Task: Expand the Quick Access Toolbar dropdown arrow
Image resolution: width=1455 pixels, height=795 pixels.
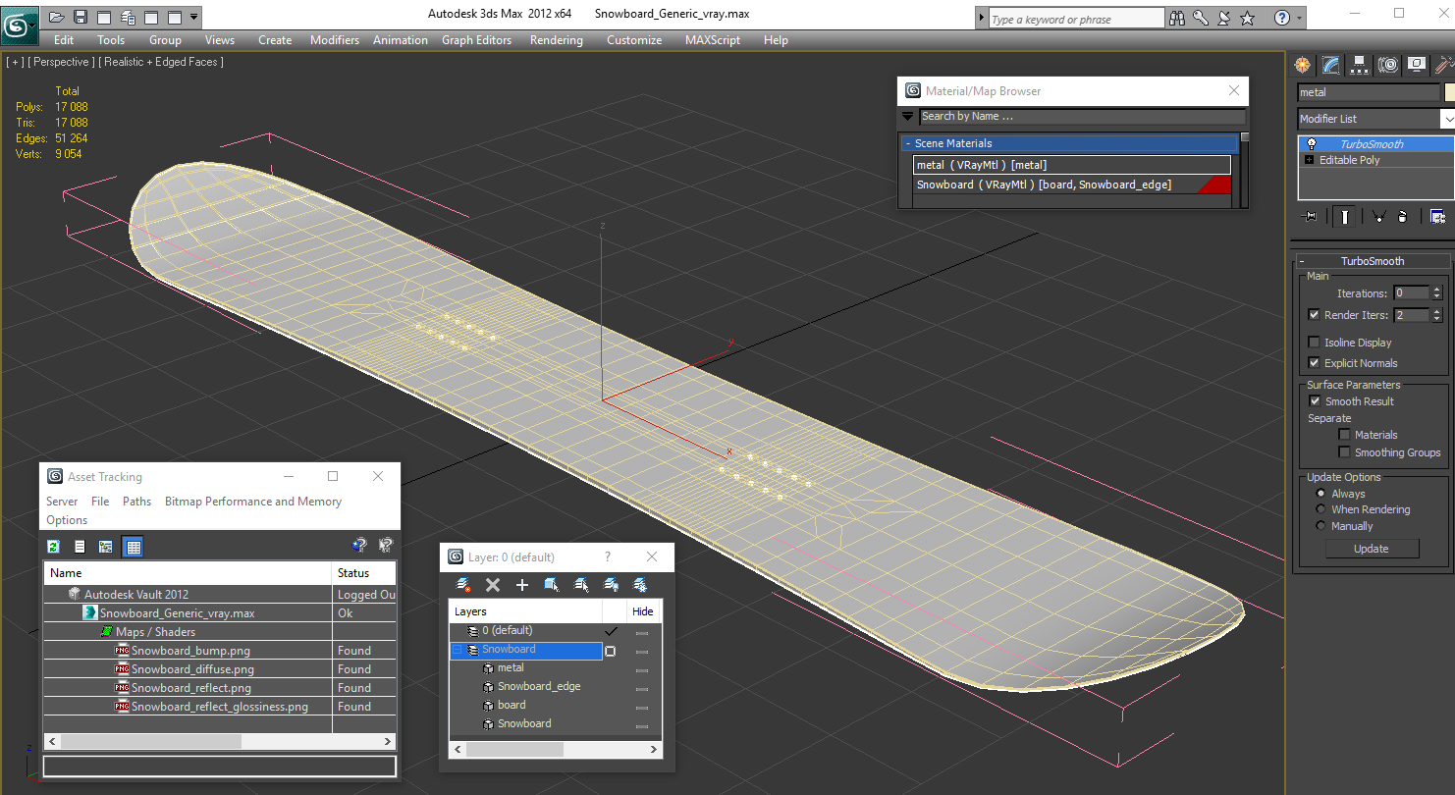Action: [x=193, y=17]
